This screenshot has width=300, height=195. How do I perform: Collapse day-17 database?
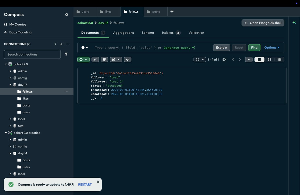pyautogui.click(x=10, y=85)
